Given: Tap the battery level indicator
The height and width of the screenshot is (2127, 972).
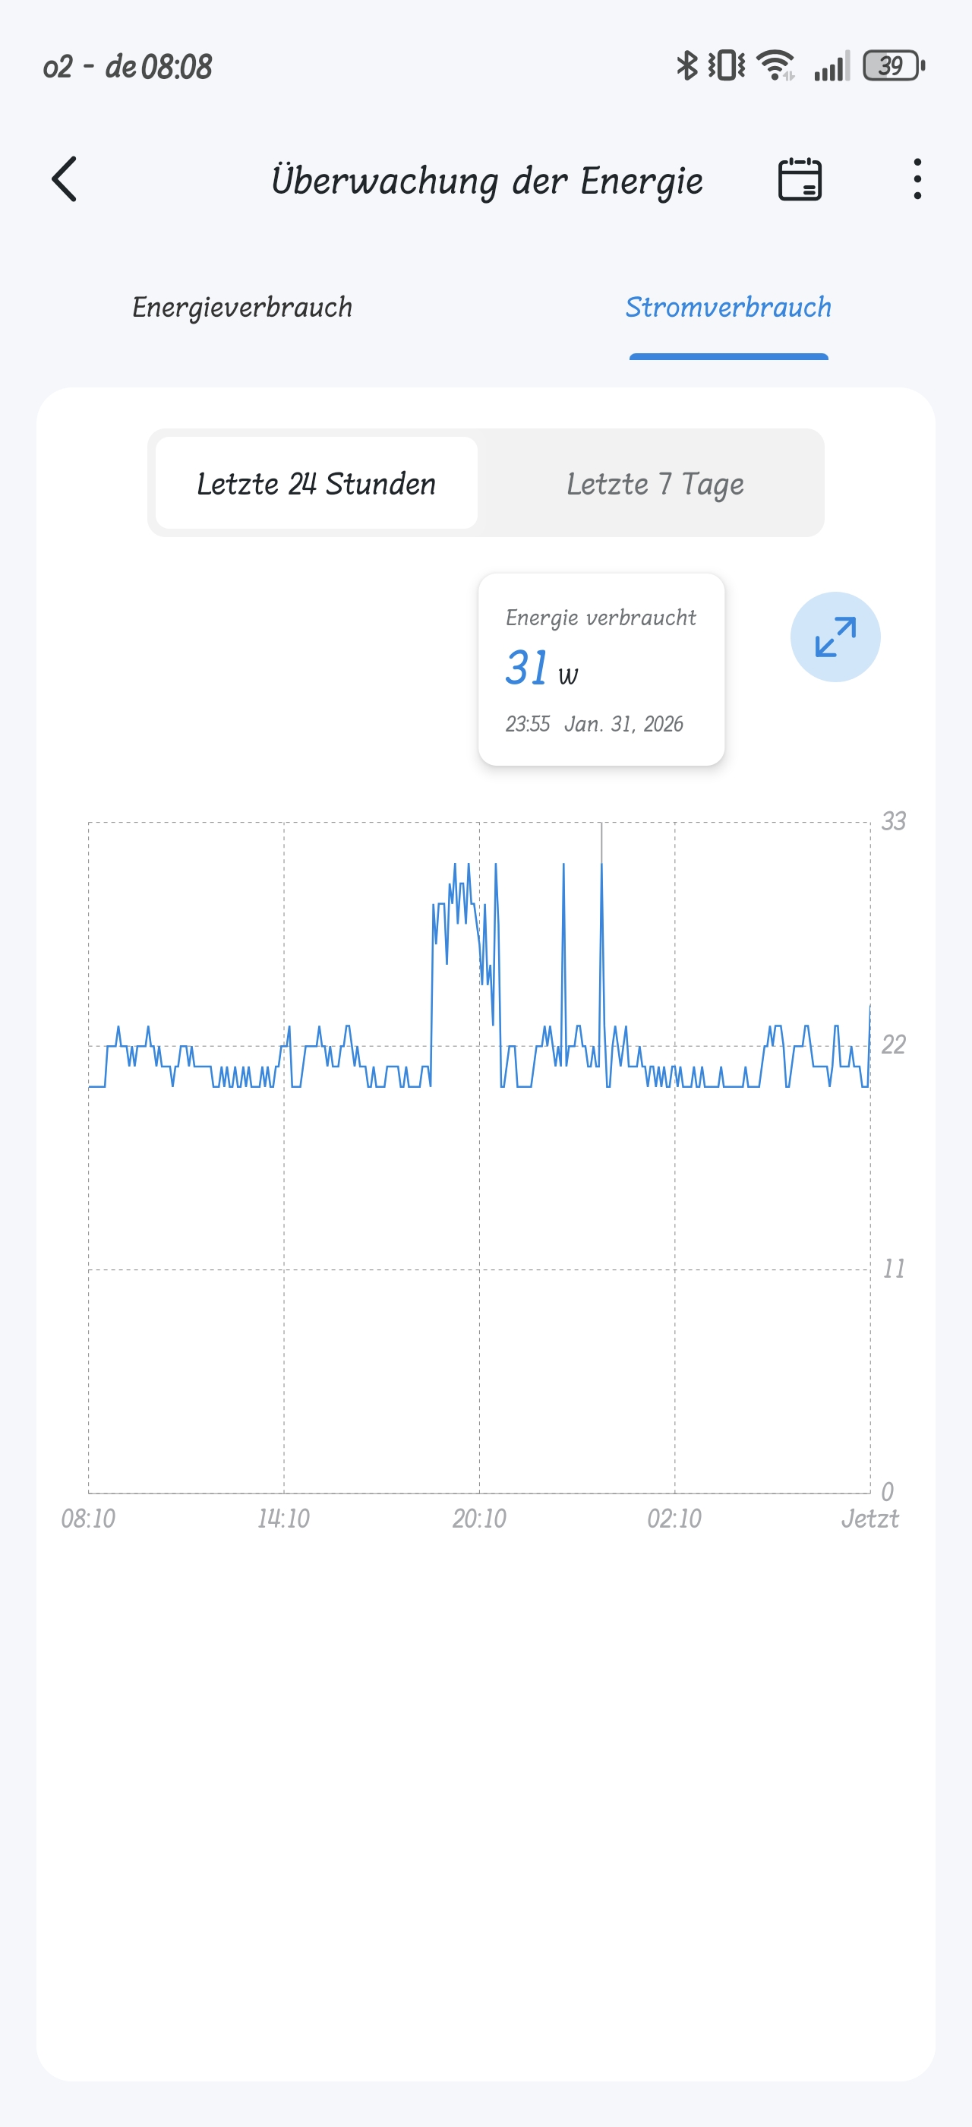Looking at the screenshot, I should pyautogui.click(x=893, y=65).
